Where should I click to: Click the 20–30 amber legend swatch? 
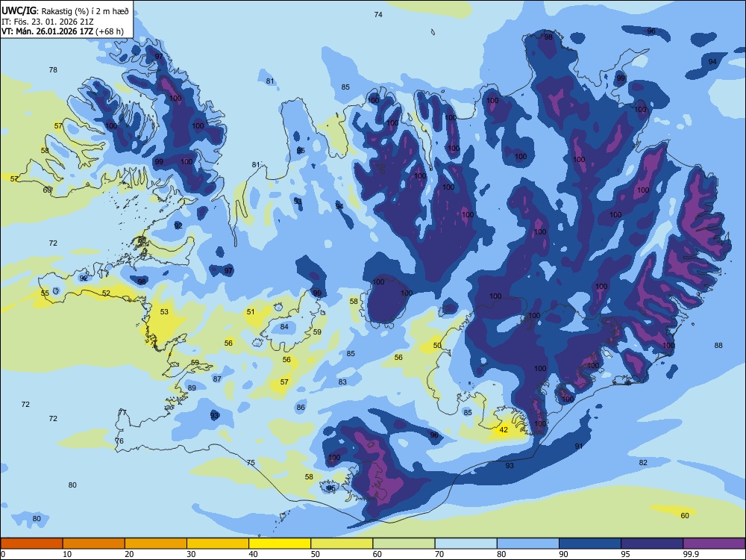(156, 544)
